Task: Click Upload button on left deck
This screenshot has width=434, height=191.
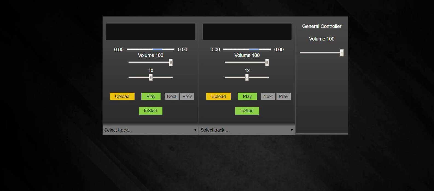Action: pyautogui.click(x=122, y=96)
